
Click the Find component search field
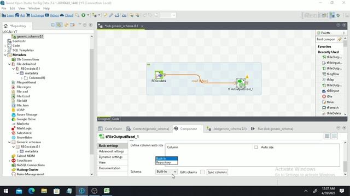tap(326, 39)
